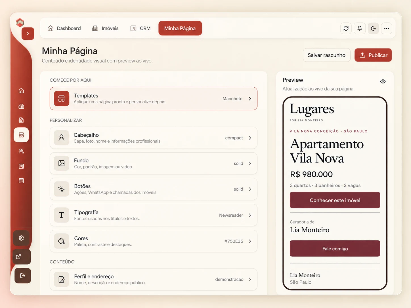
Task: Click the Fundo image icon
Action: 62,163
